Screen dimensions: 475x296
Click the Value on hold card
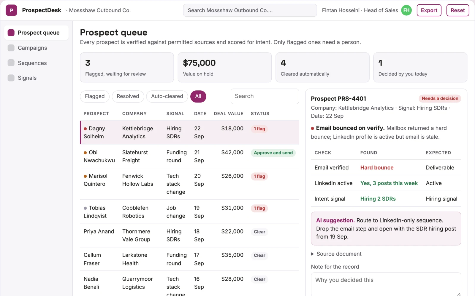tap(225, 68)
